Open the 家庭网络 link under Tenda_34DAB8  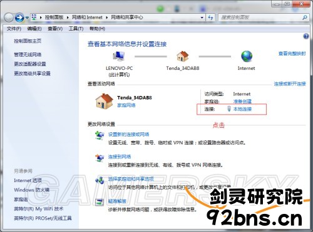point(126,105)
